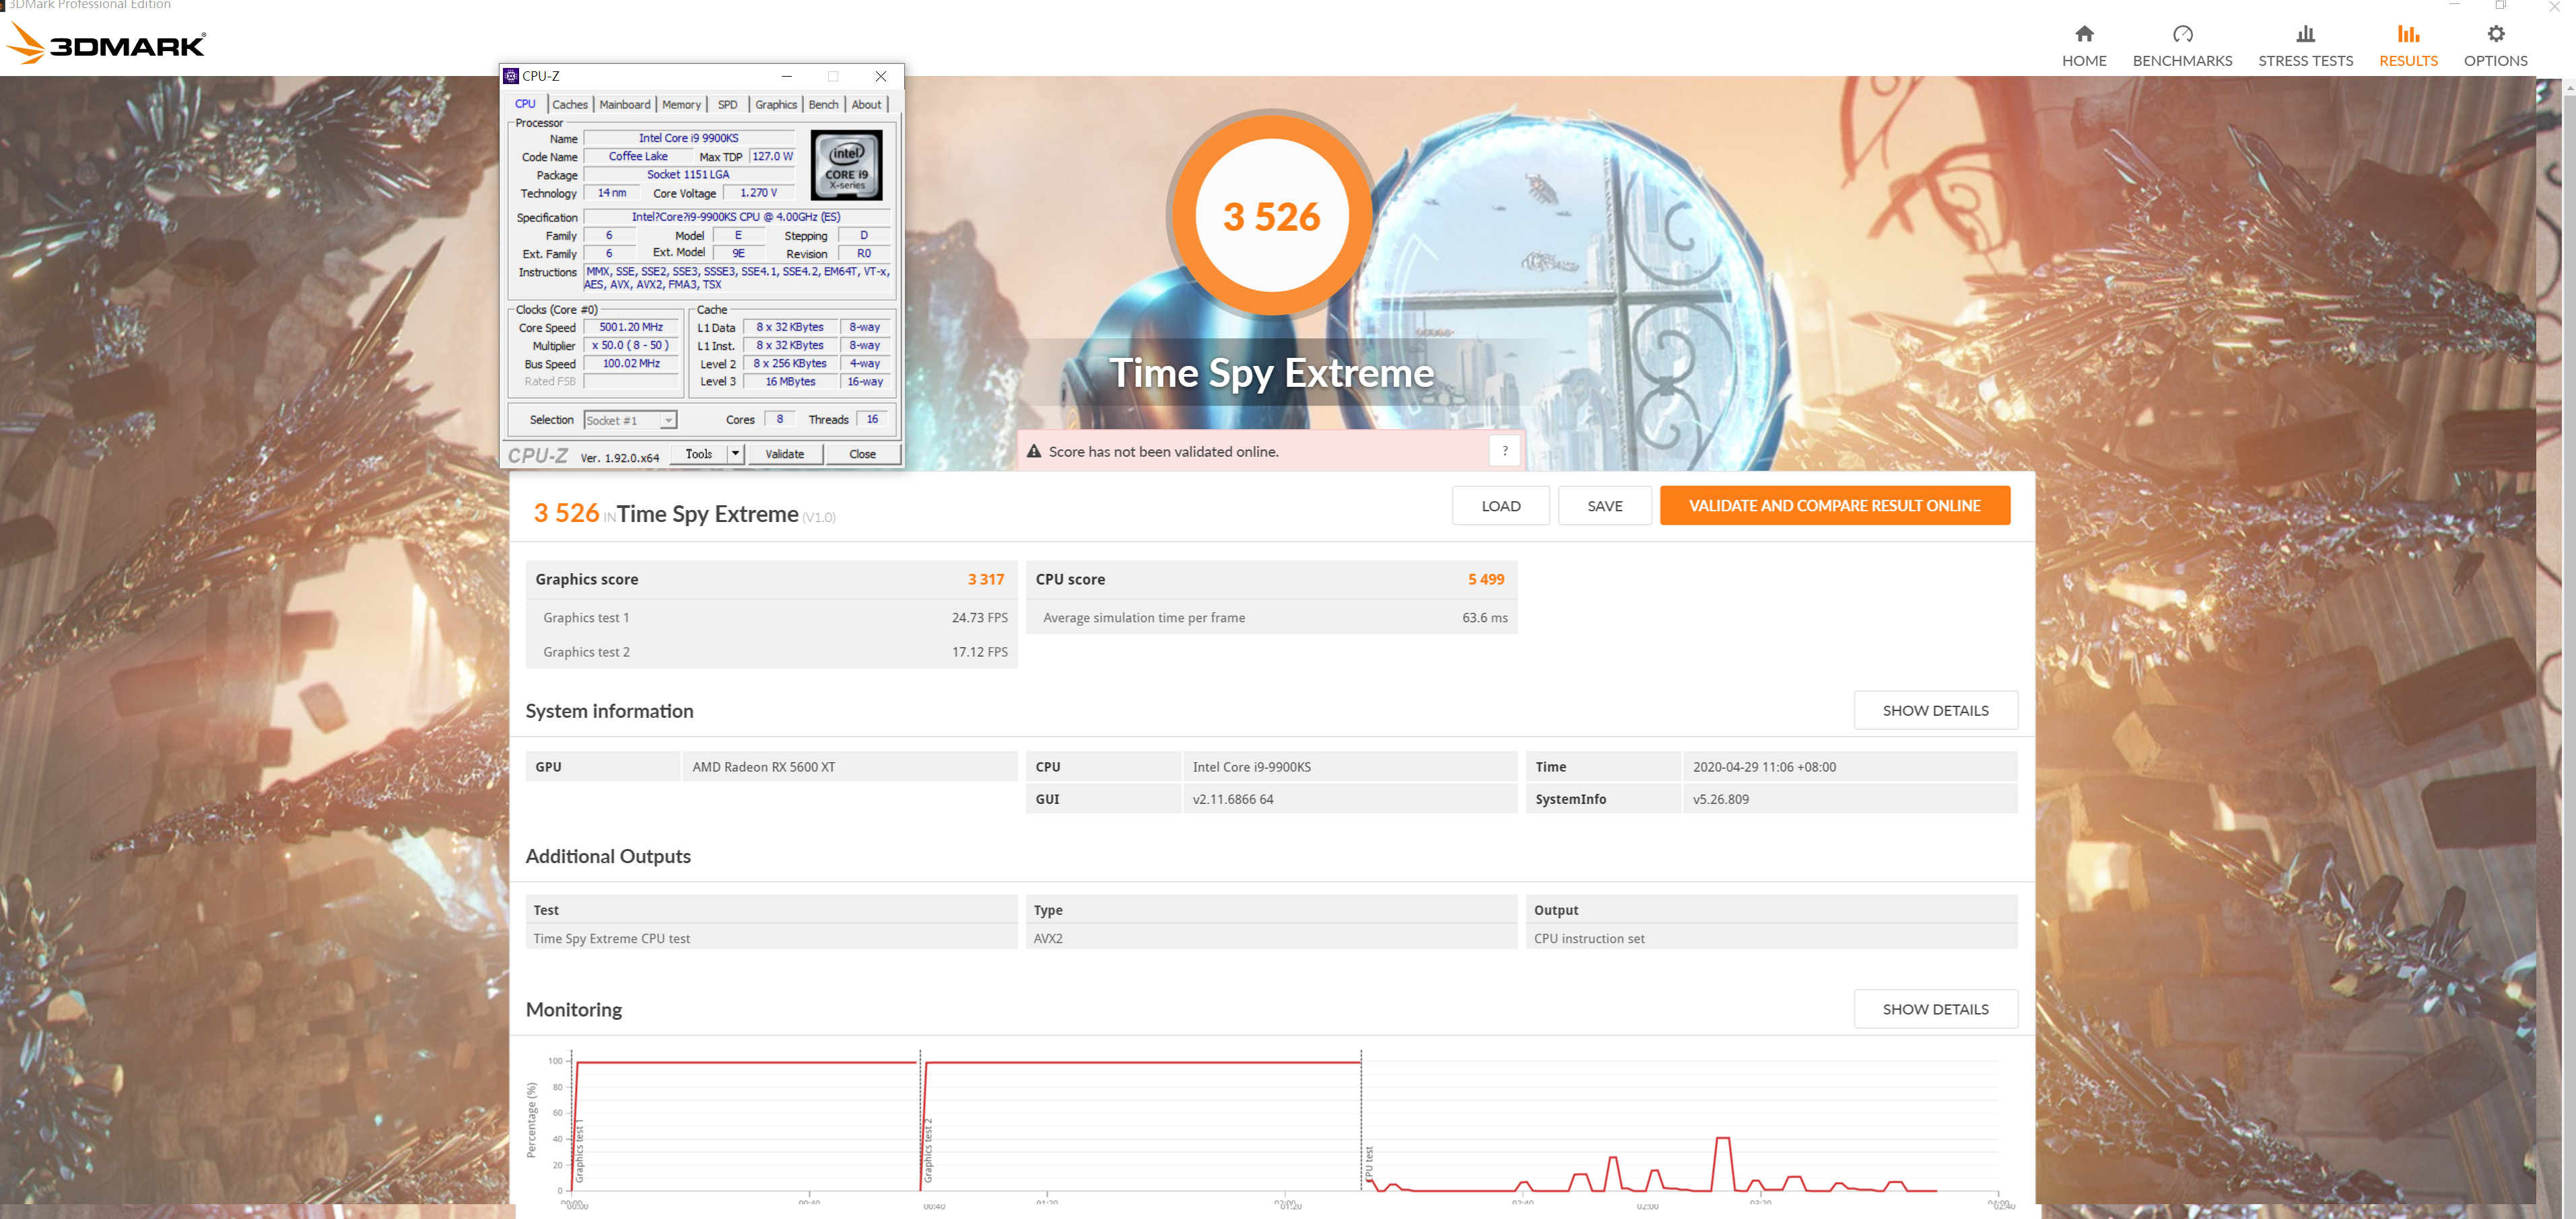Viewport: 2576px width, 1219px height.
Task: Open the STRESS TESTS chart icon
Action: [2305, 34]
